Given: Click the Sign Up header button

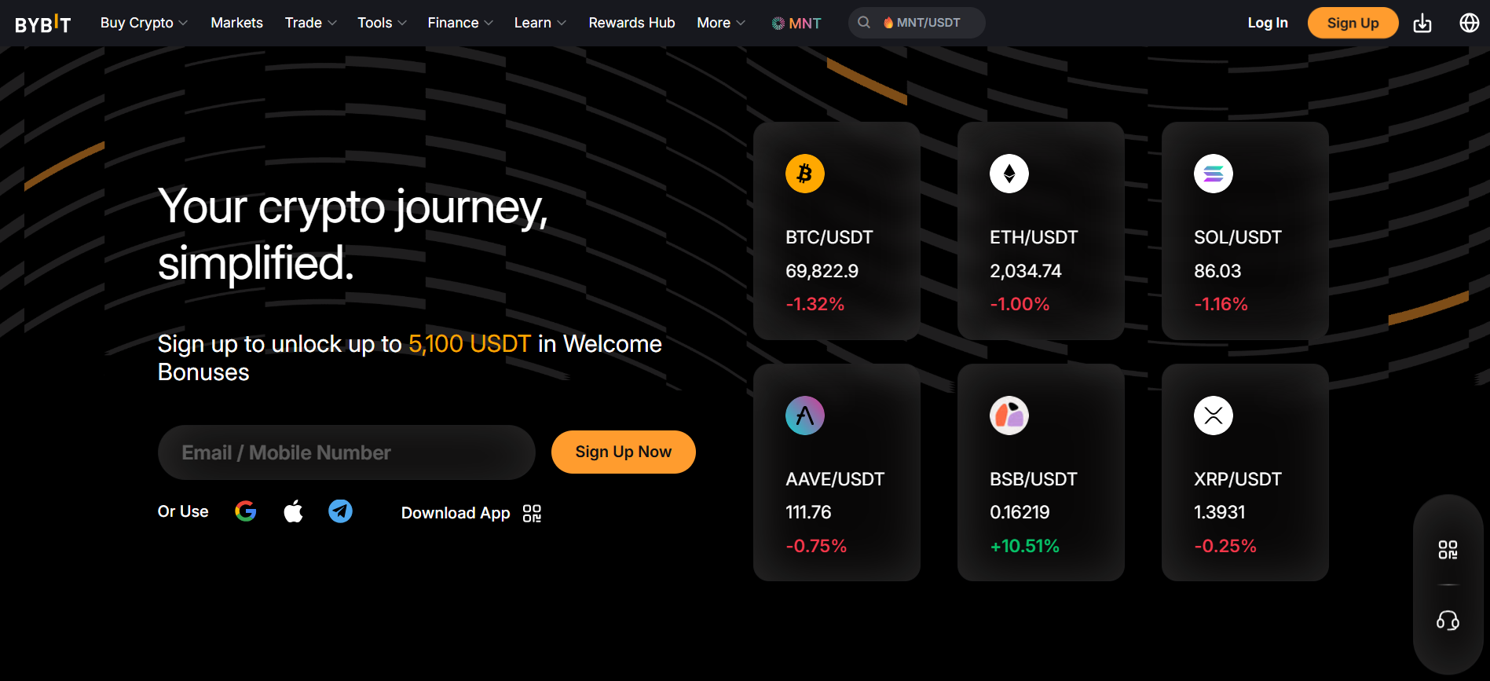Looking at the screenshot, I should pyautogui.click(x=1353, y=23).
